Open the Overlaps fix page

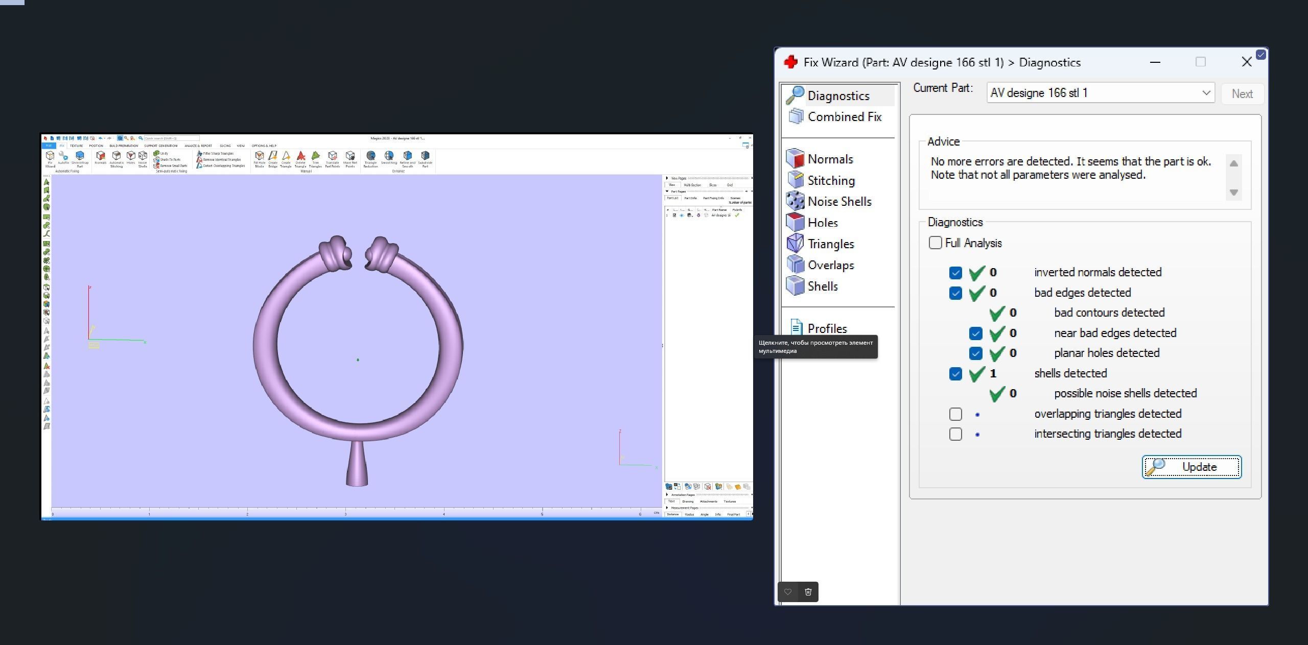[830, 265]
